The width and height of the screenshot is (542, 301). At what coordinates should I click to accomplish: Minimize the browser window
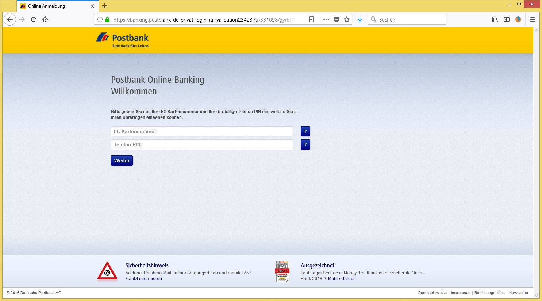coord(509,4)
